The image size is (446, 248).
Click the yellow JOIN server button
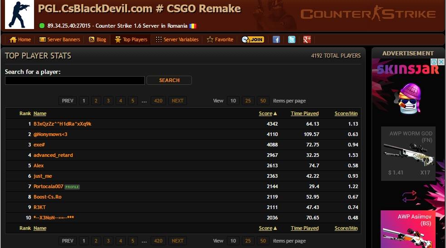[x=253, y=39]
